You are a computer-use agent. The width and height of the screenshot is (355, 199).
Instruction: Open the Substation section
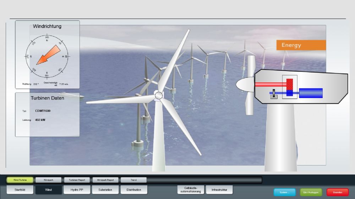(105, 190)
